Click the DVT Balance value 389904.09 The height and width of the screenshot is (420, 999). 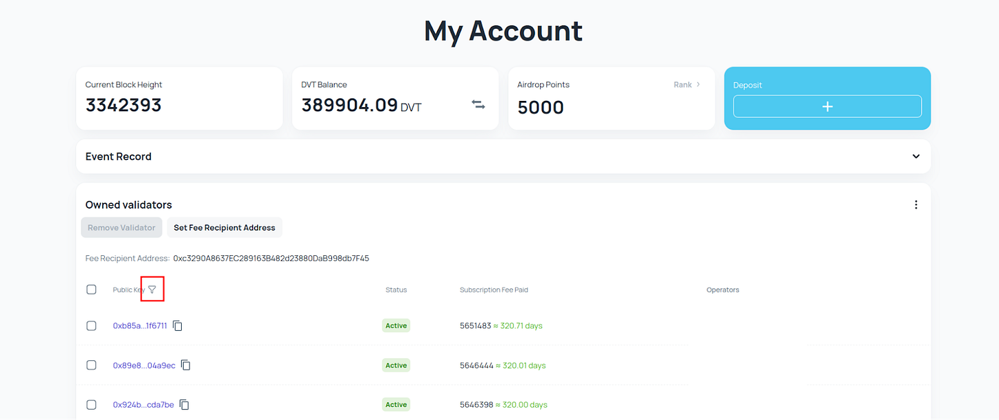[350, 106]
